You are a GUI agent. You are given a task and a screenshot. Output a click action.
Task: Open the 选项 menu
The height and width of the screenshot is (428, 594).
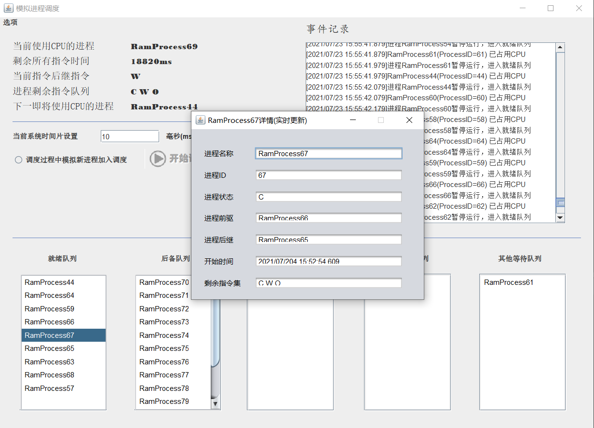(x=10, y=22)
